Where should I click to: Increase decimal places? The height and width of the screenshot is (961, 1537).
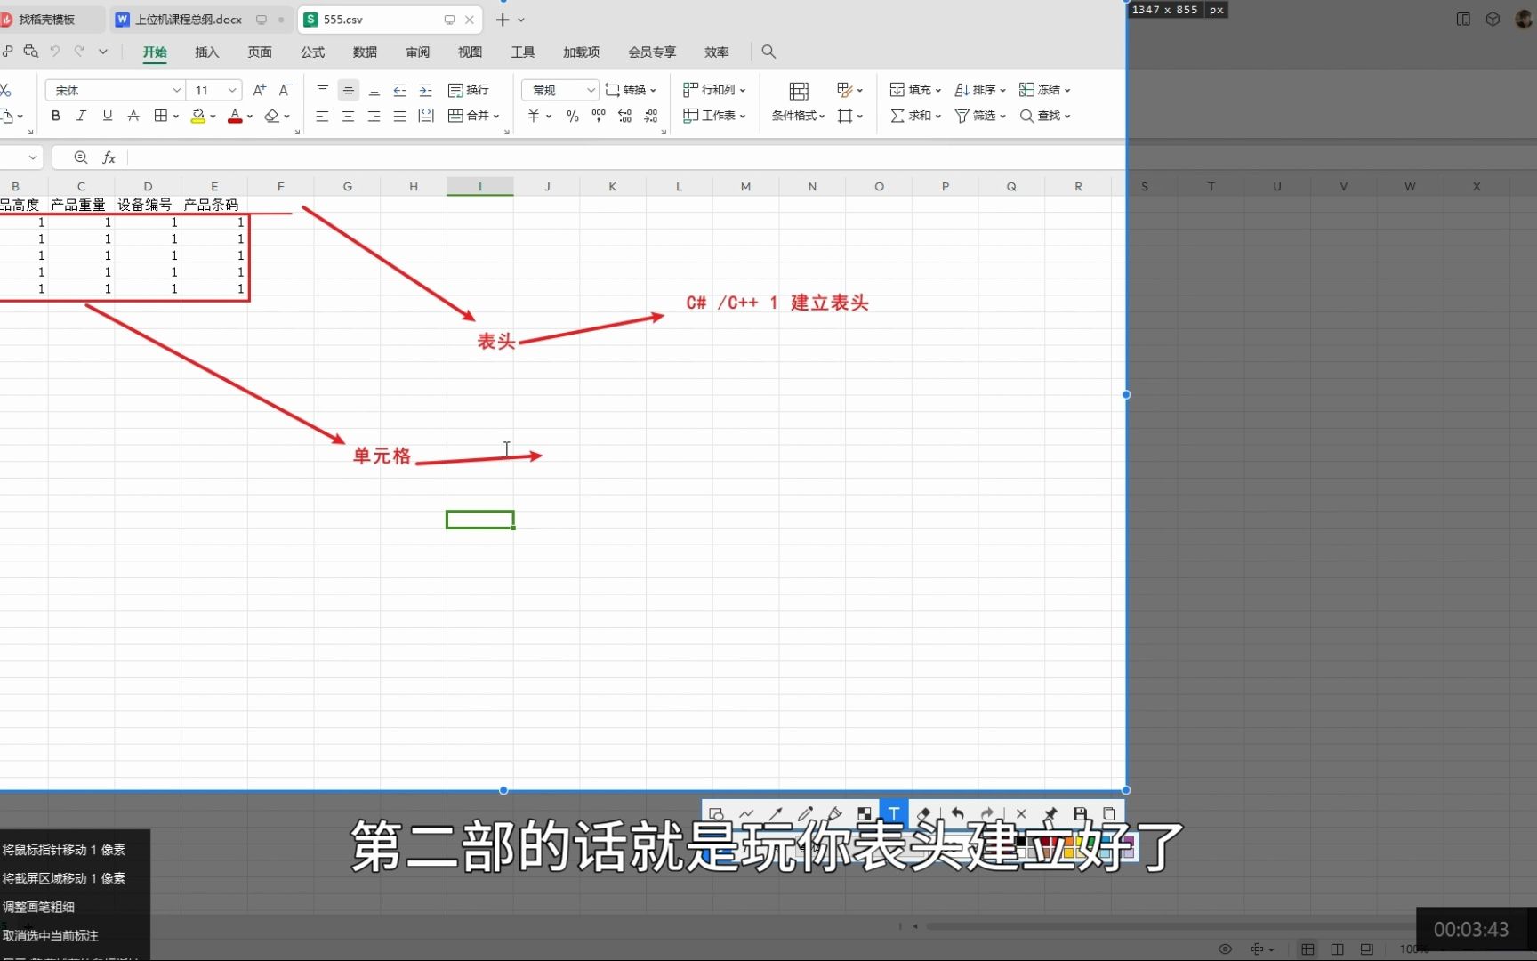coord(624,116)
